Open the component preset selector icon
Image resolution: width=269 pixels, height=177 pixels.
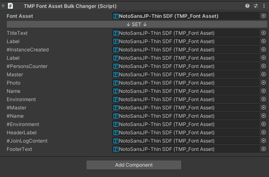(x=256, y=6)
